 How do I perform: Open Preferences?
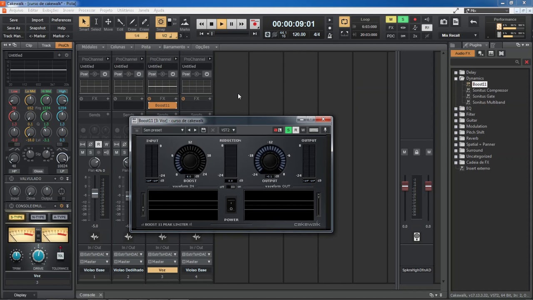pyautogui.click(x=61, y=20)
